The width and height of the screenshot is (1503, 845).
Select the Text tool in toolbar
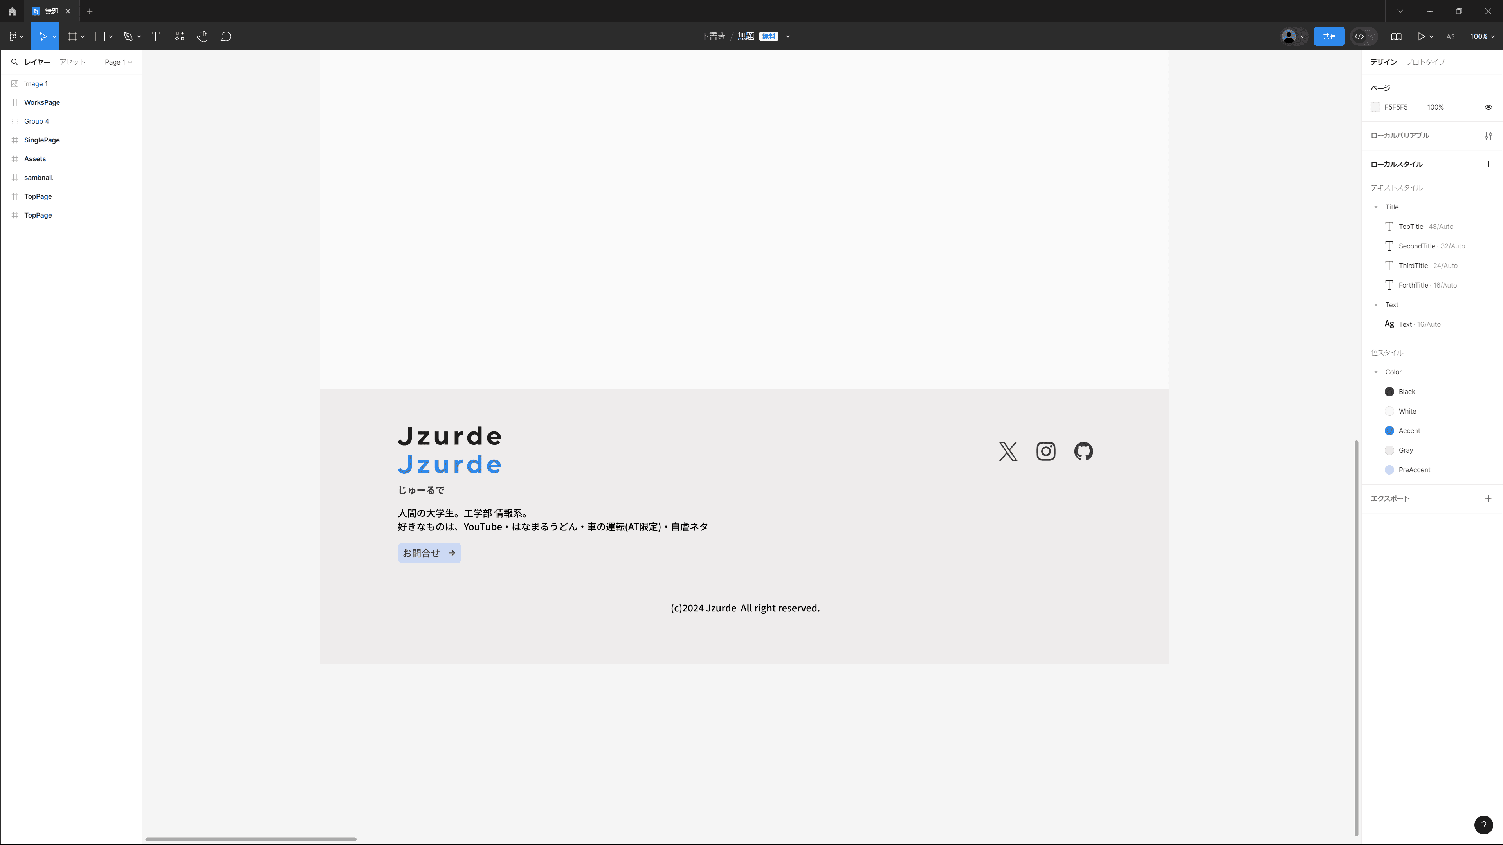[155, 36]
